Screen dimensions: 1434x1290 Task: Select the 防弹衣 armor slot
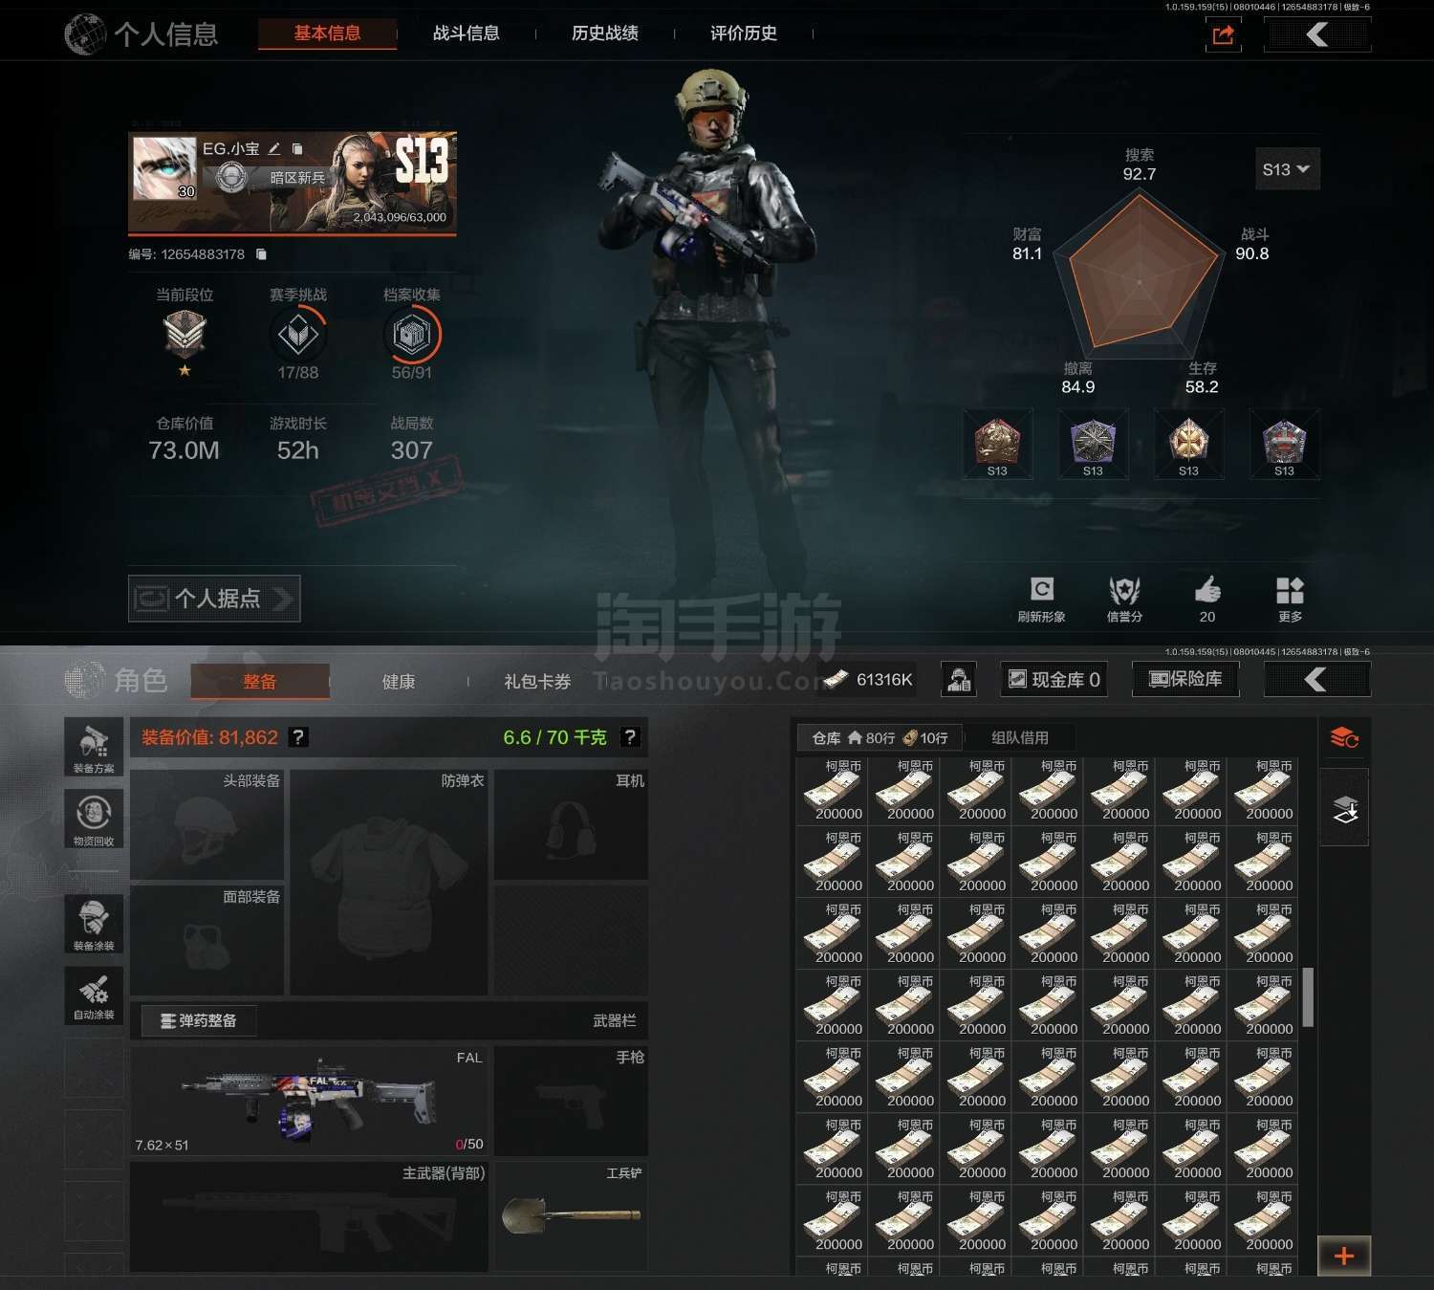tap(389, 883)
